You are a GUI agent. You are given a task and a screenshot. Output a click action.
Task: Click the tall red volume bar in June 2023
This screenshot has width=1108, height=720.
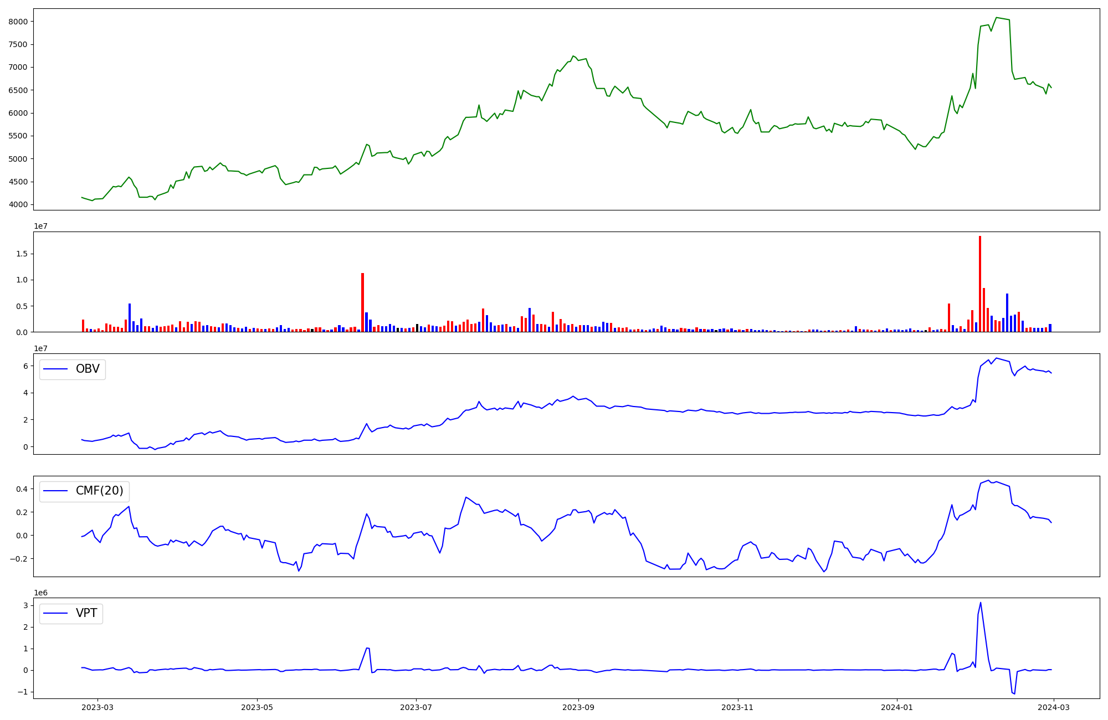point(362,302)
